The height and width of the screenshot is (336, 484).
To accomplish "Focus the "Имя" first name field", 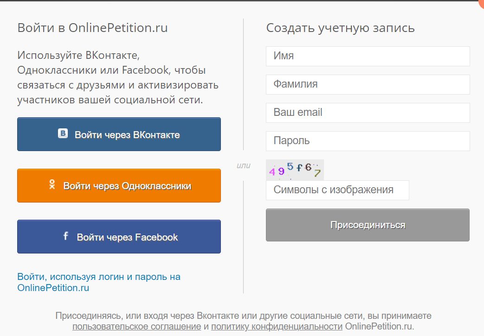I will pos(368,56).
